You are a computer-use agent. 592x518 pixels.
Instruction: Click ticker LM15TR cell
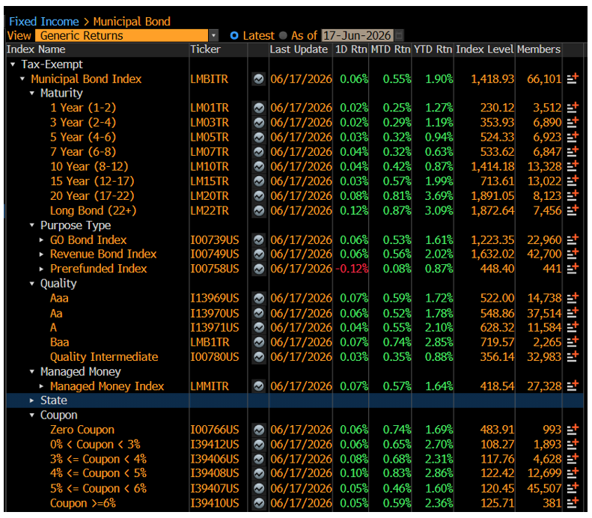coord(210,181)
